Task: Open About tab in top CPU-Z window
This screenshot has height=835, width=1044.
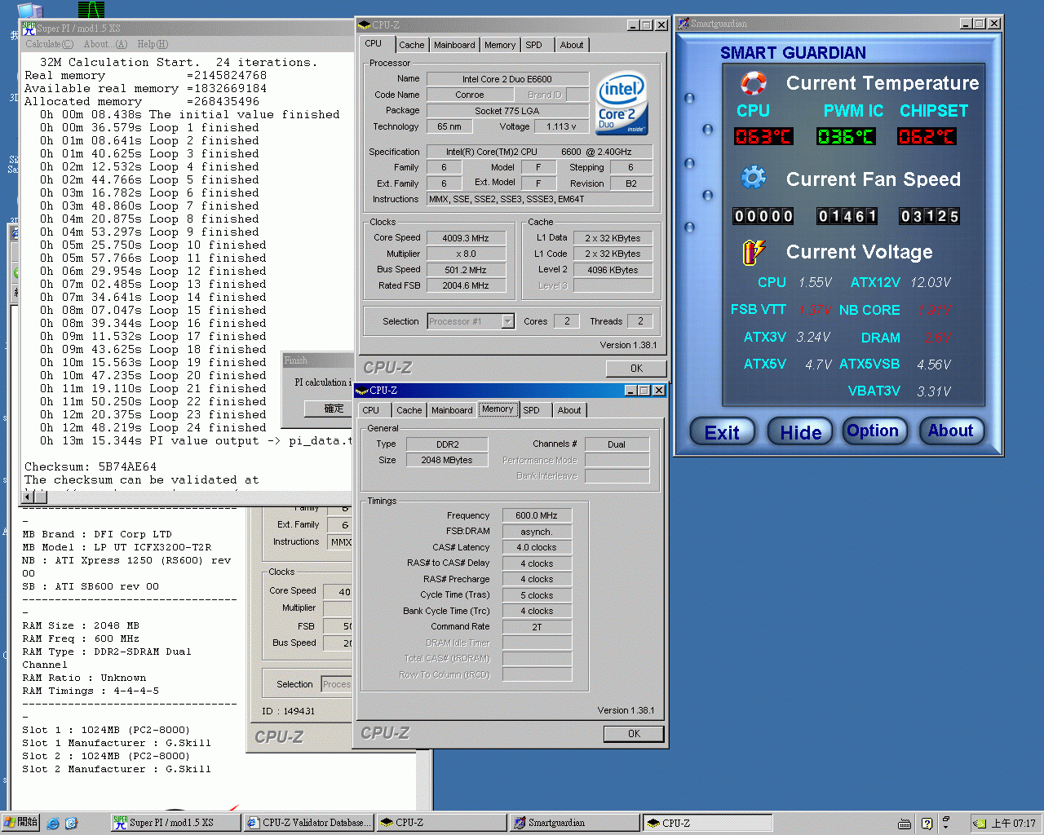Action: coord(571,45)
